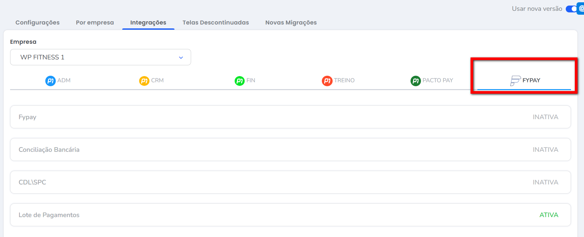584x237 pixels.
Task: Expand the Fypay integration row
Action: pyautogui.click(x=290, y=117)
